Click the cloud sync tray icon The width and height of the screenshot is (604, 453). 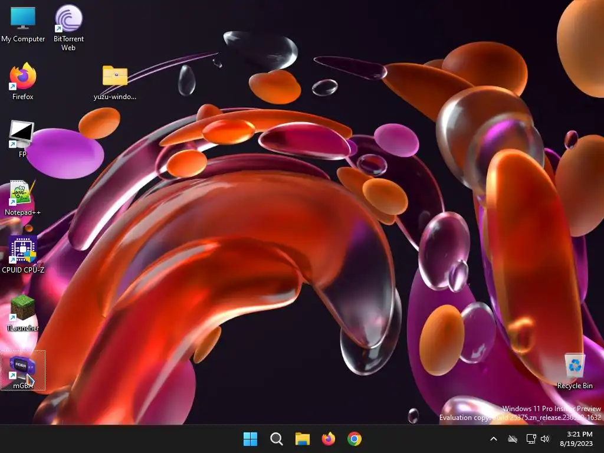(x=513, y=439)
